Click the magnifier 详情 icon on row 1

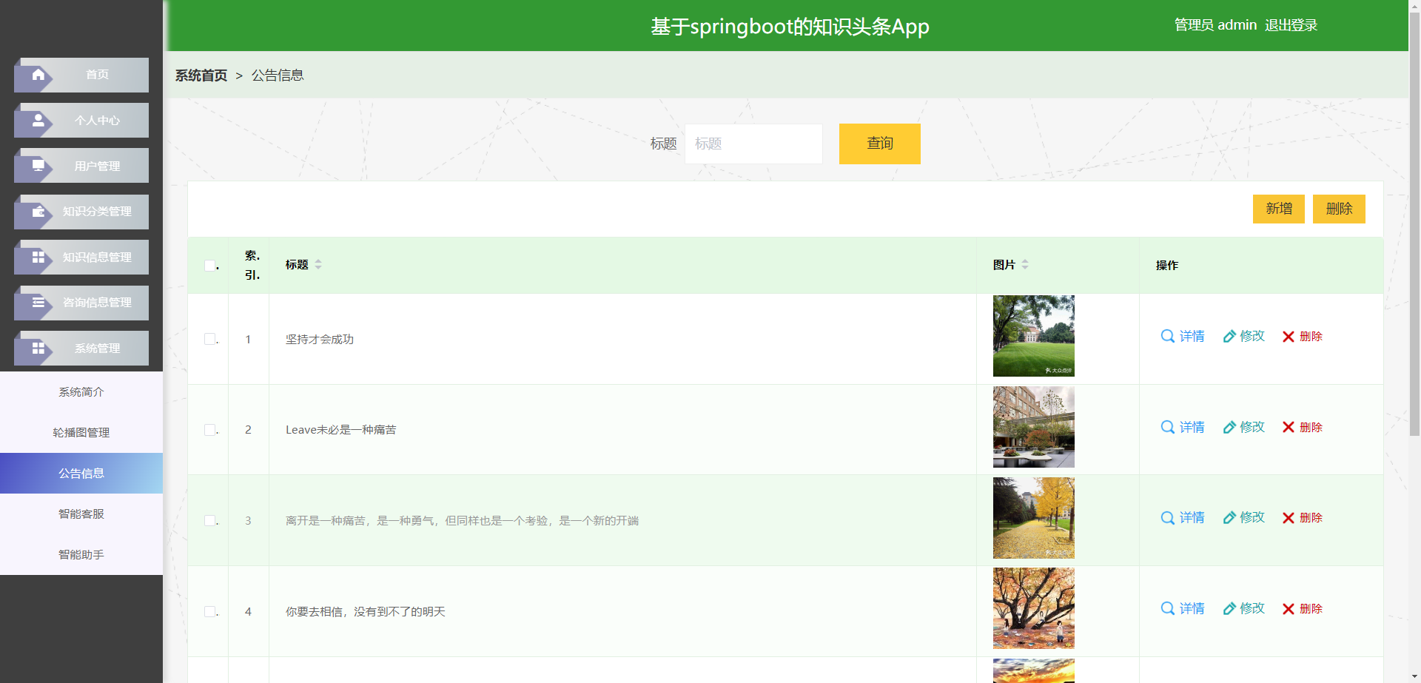point(1167,336)
